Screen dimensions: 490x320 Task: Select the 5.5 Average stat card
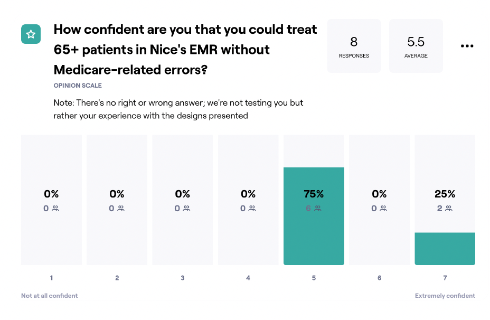pos(416,46)
